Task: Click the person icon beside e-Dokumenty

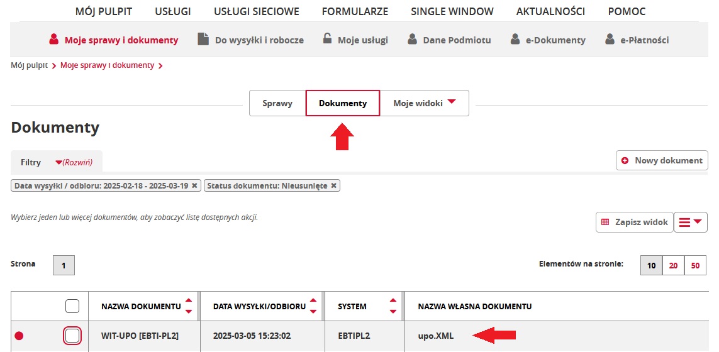Action: pos(515,39)
